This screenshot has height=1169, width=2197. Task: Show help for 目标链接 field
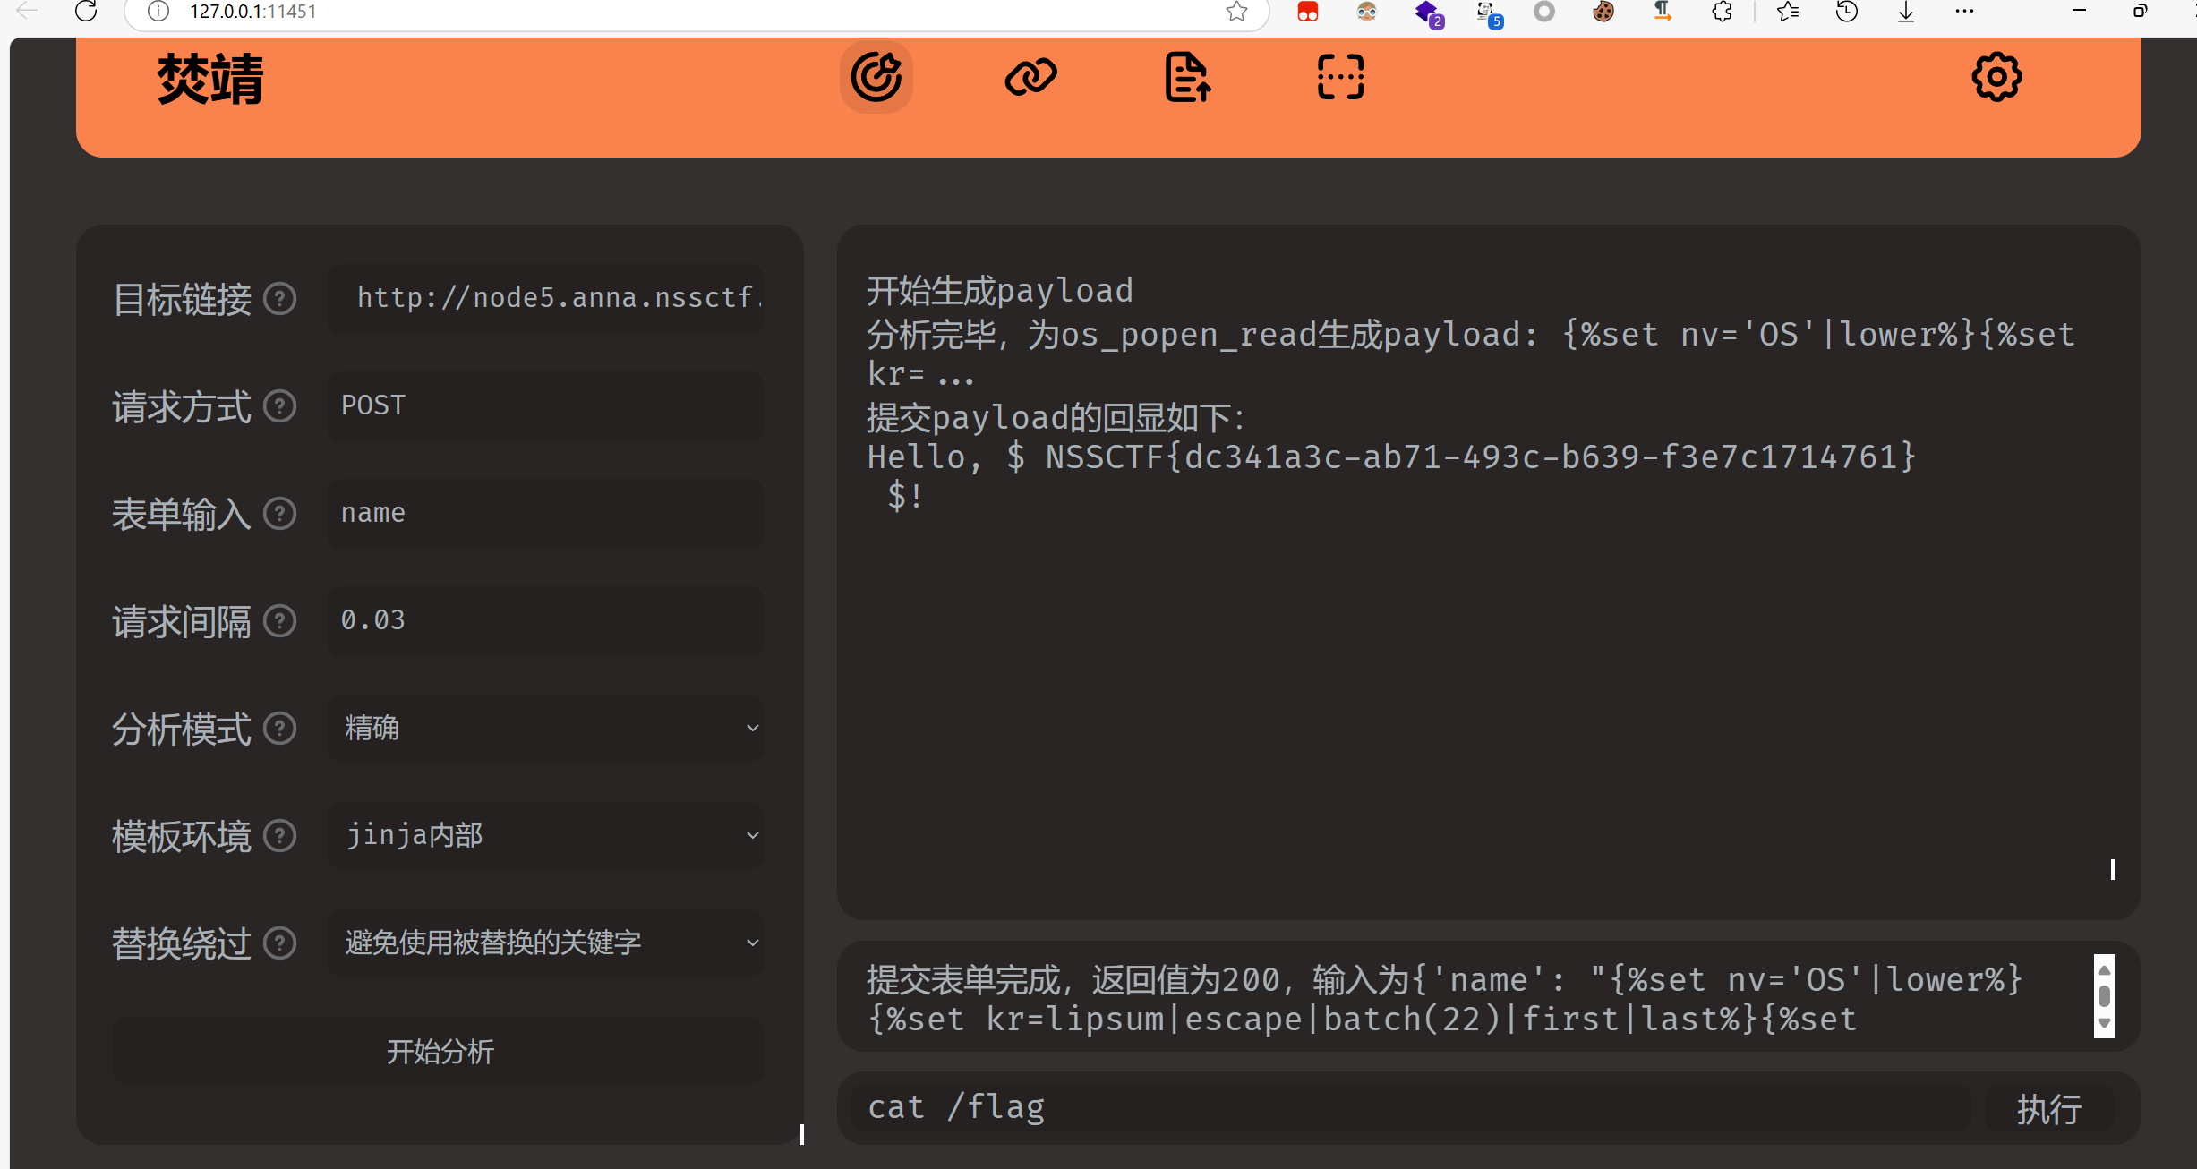tap(280, 299)
